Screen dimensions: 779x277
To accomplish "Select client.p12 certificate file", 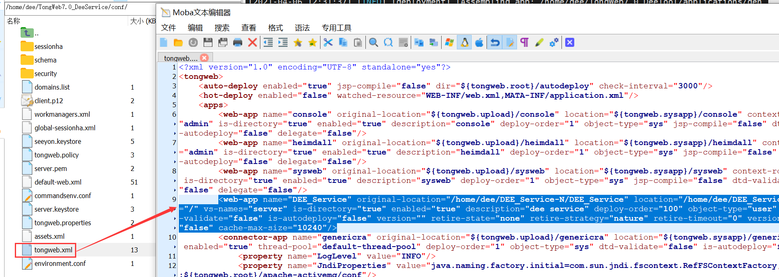I will pyautogui.click(x=49, y=101).
